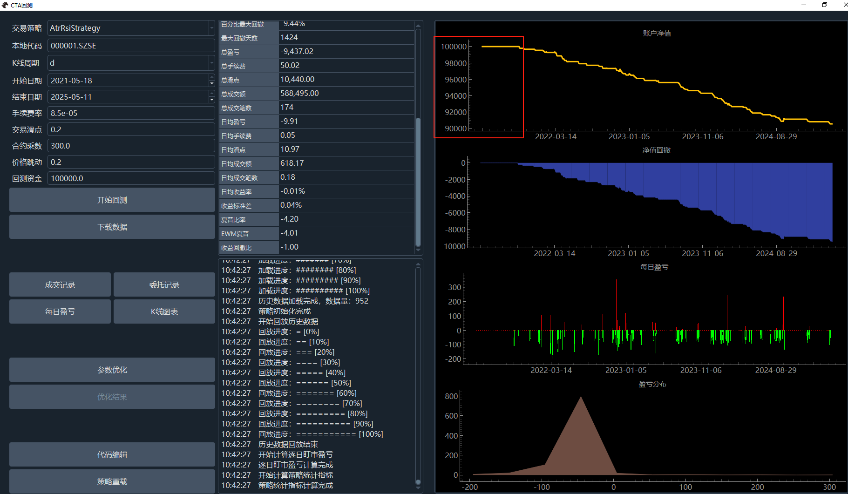Click the log line 历史数据回放结束
Viewport: 848px width, 494px height.
[288, 444]
